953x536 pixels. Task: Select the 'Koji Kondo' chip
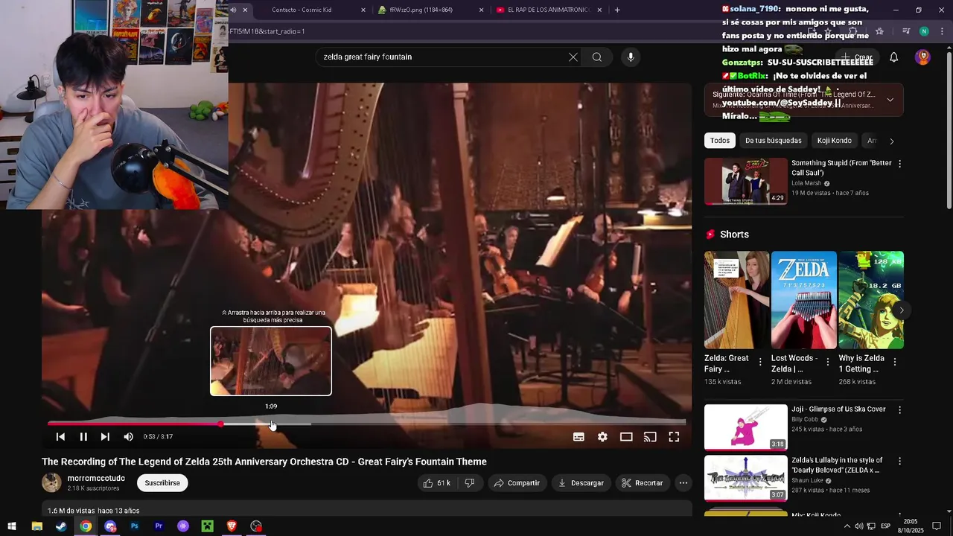[x=834, y=141]
